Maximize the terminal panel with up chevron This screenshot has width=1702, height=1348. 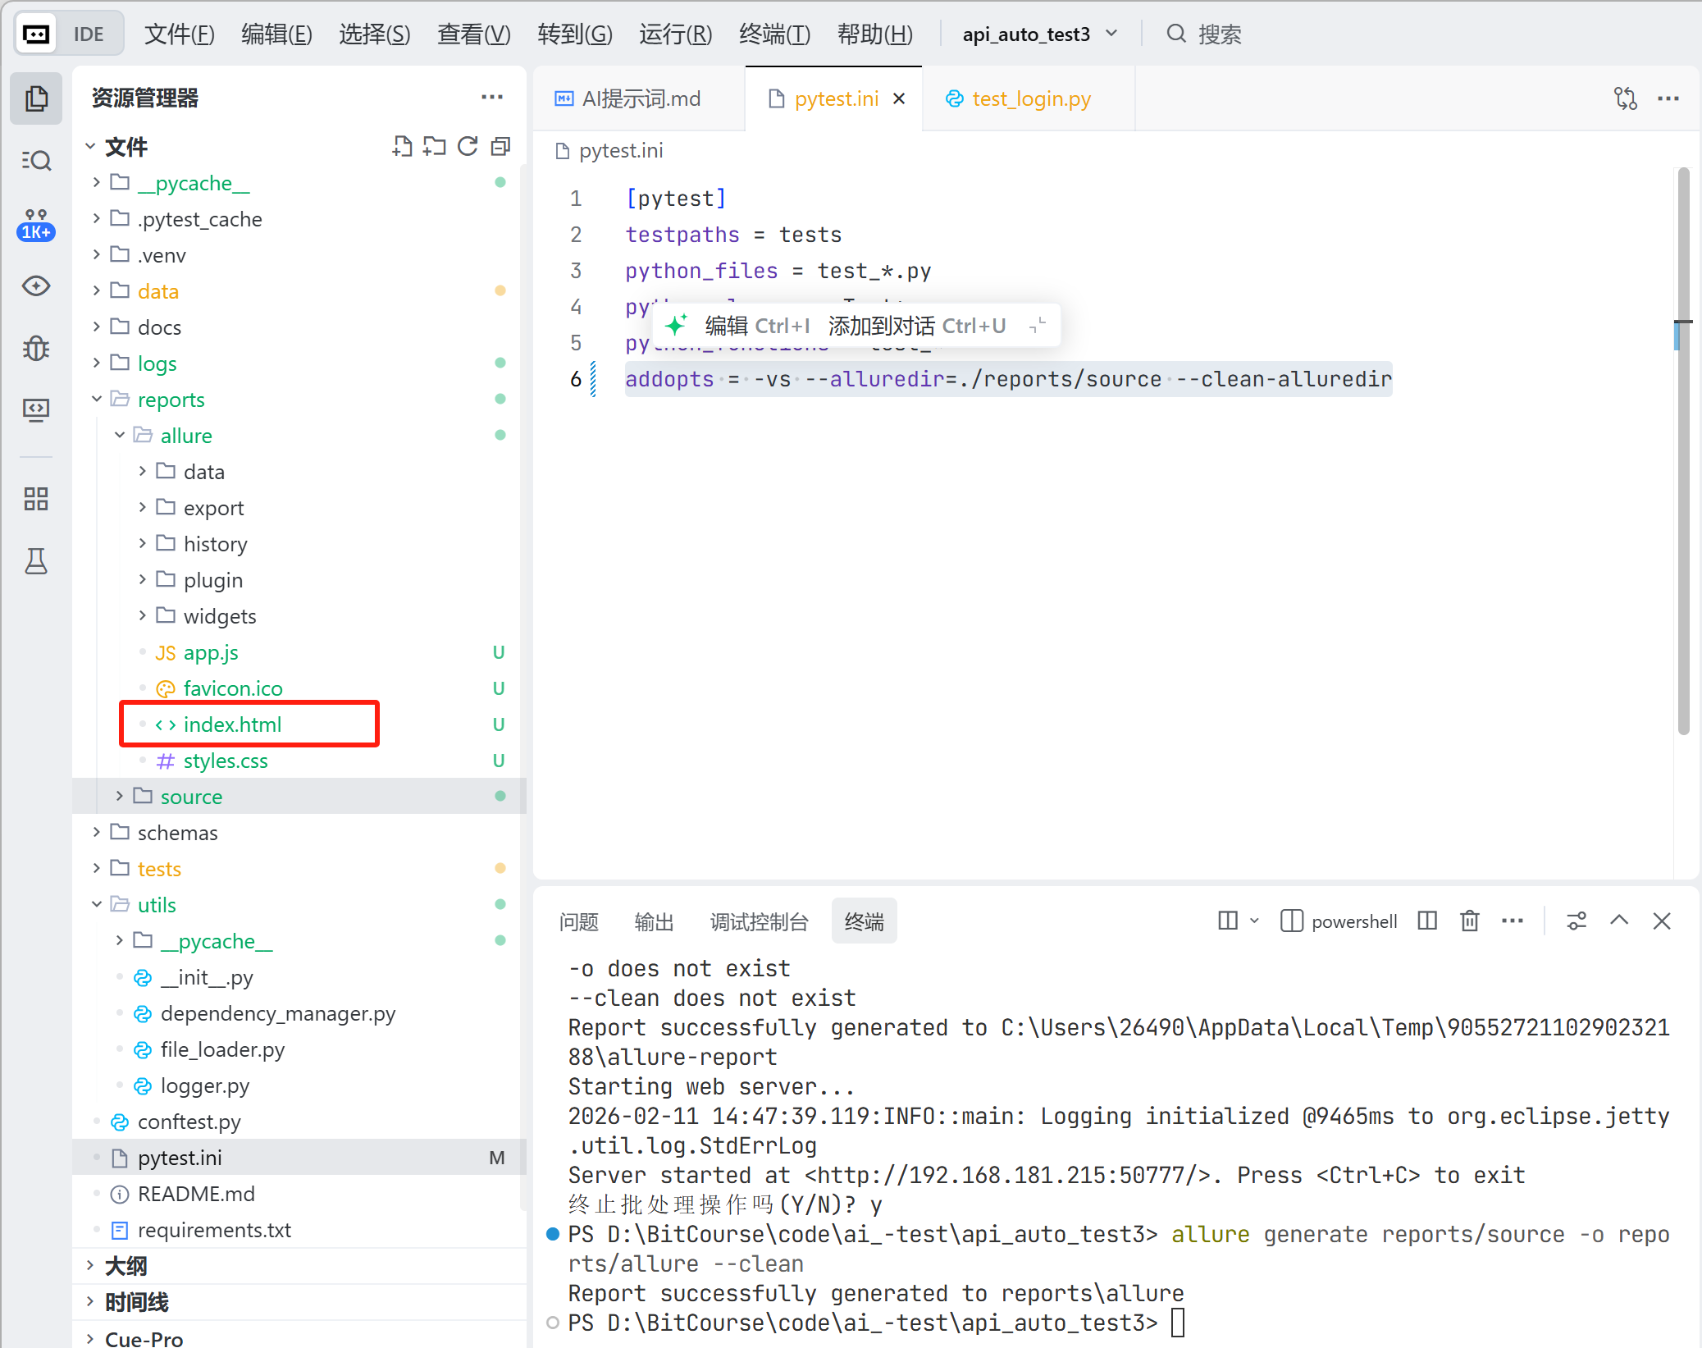pyautogui.click(x=1619, y=921)
